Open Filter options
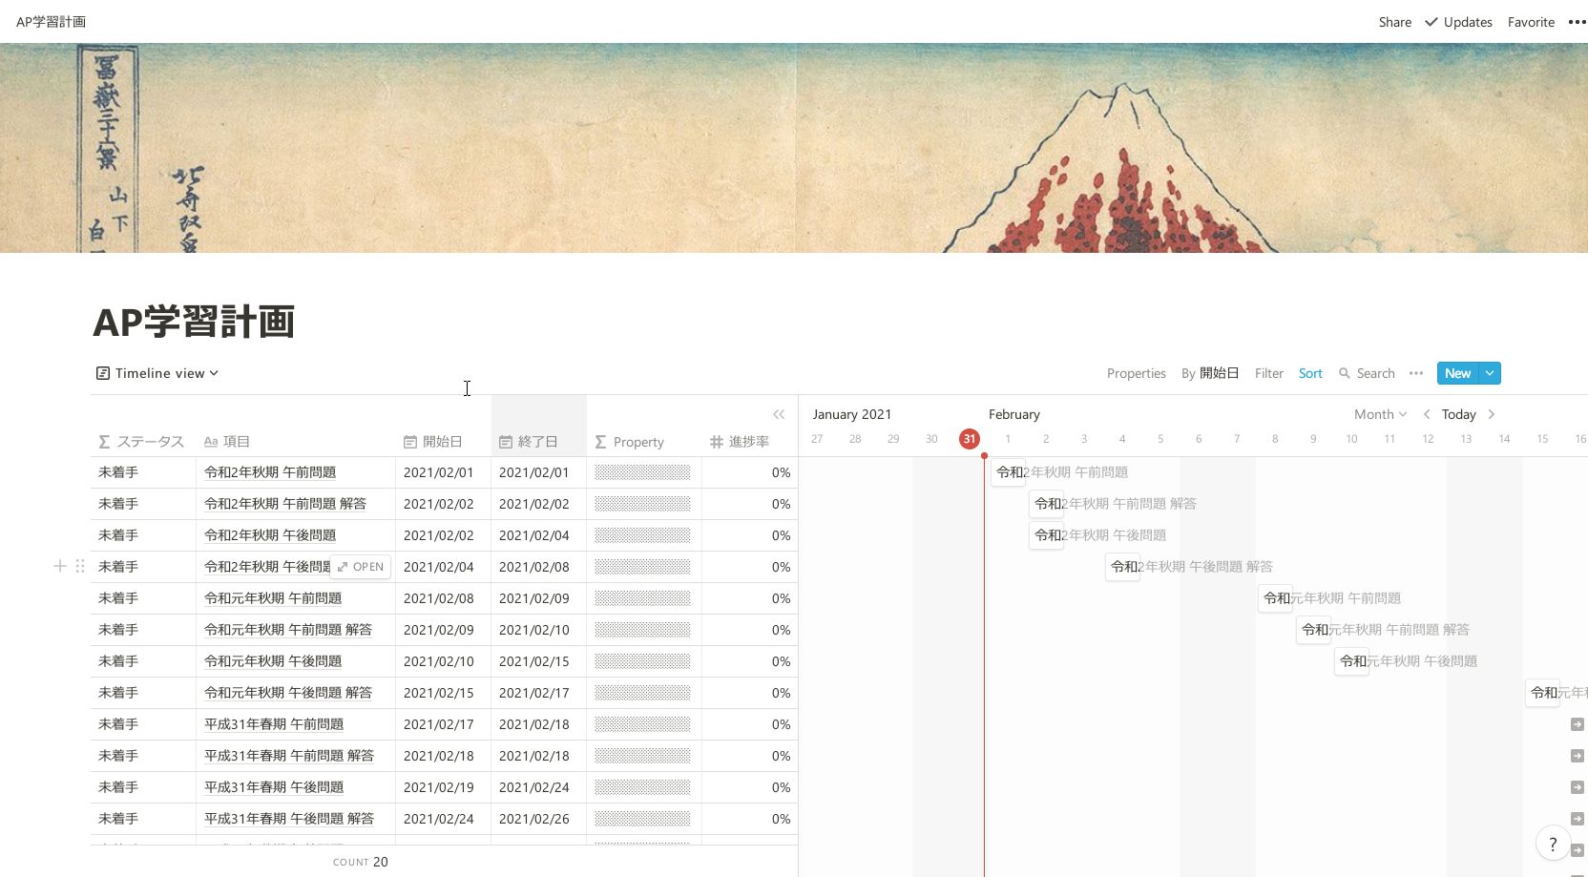The image size is (1588, 877). click(1268, 373)
